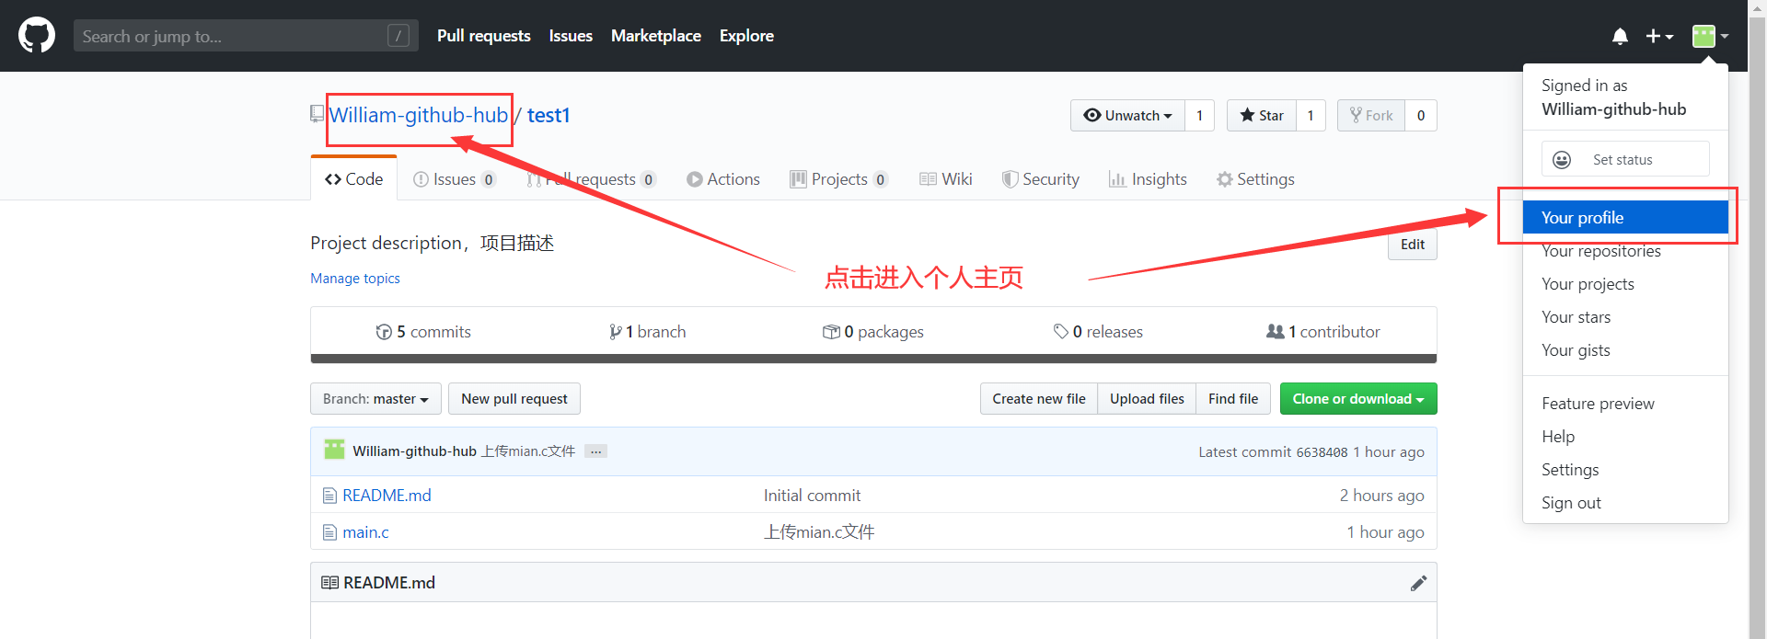
Task: Click Create new file button
Action: 1039,399
